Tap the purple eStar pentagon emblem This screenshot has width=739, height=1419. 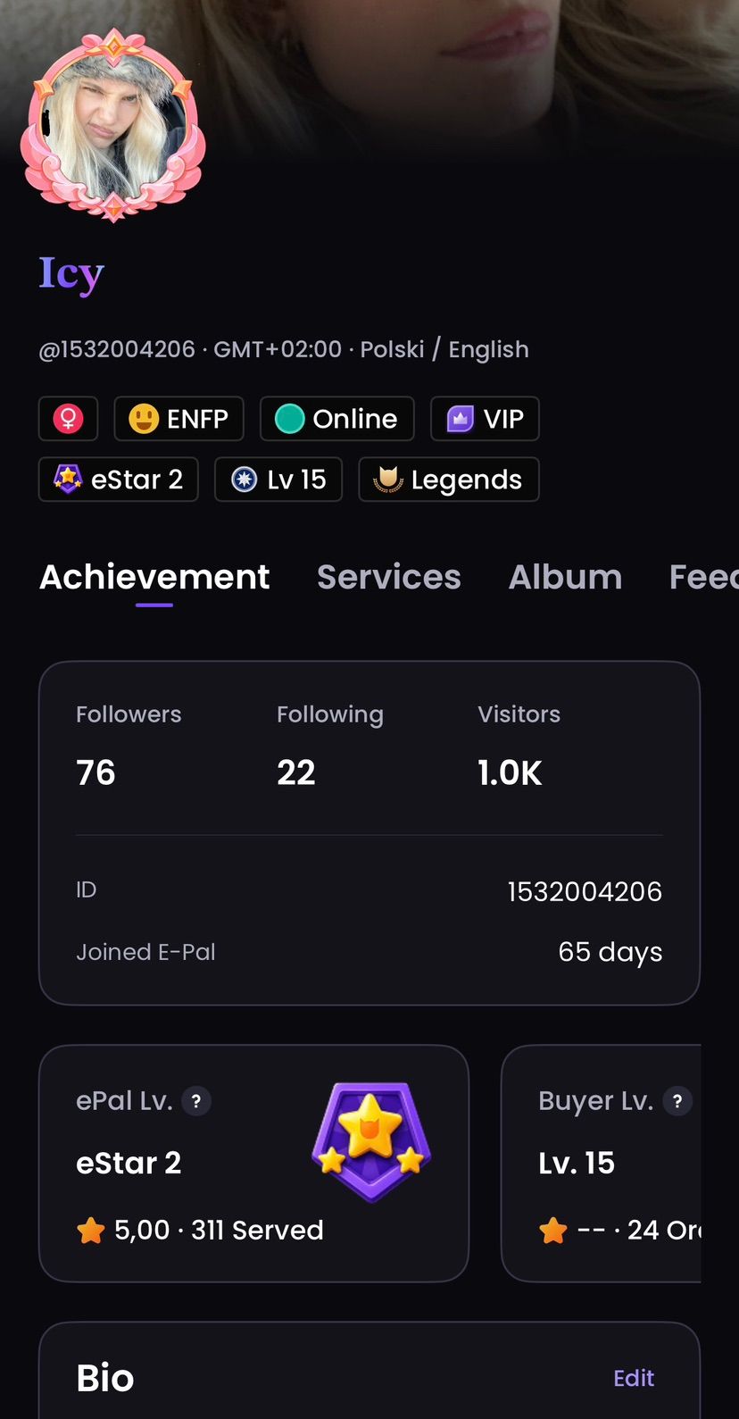click(371, 1141)
